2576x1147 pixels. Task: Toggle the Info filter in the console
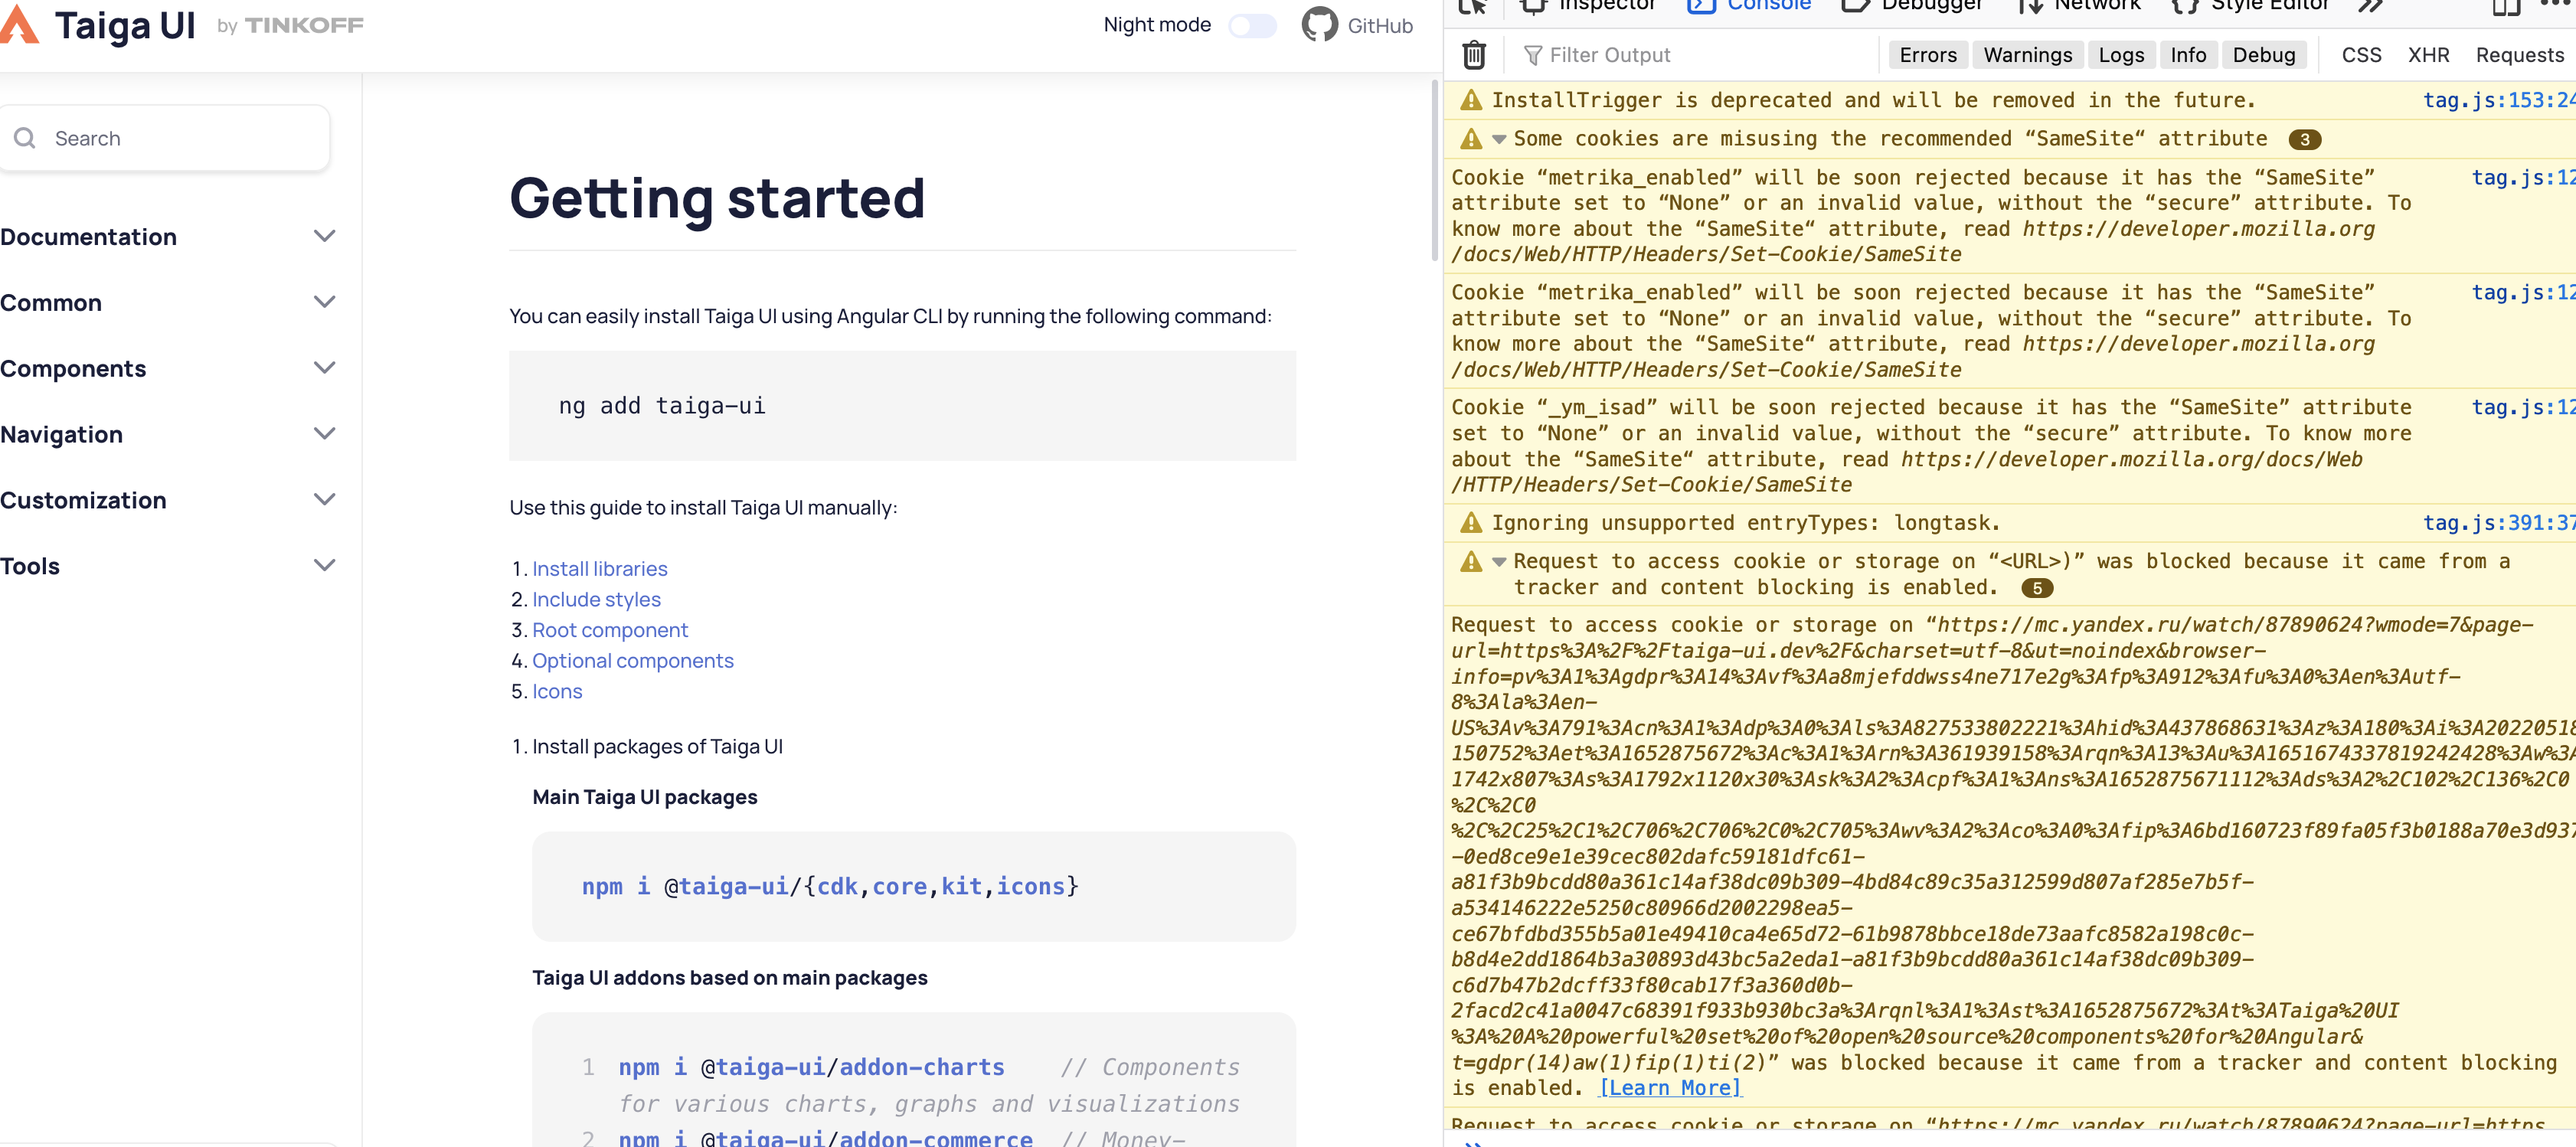coord(2187,55)
